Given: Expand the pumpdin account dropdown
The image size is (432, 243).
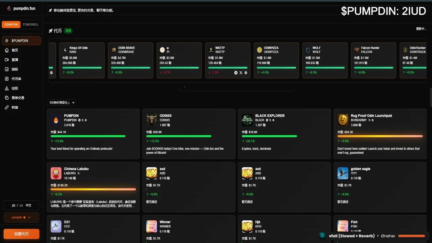Looking at the screenshot, I should coord(21,217).
